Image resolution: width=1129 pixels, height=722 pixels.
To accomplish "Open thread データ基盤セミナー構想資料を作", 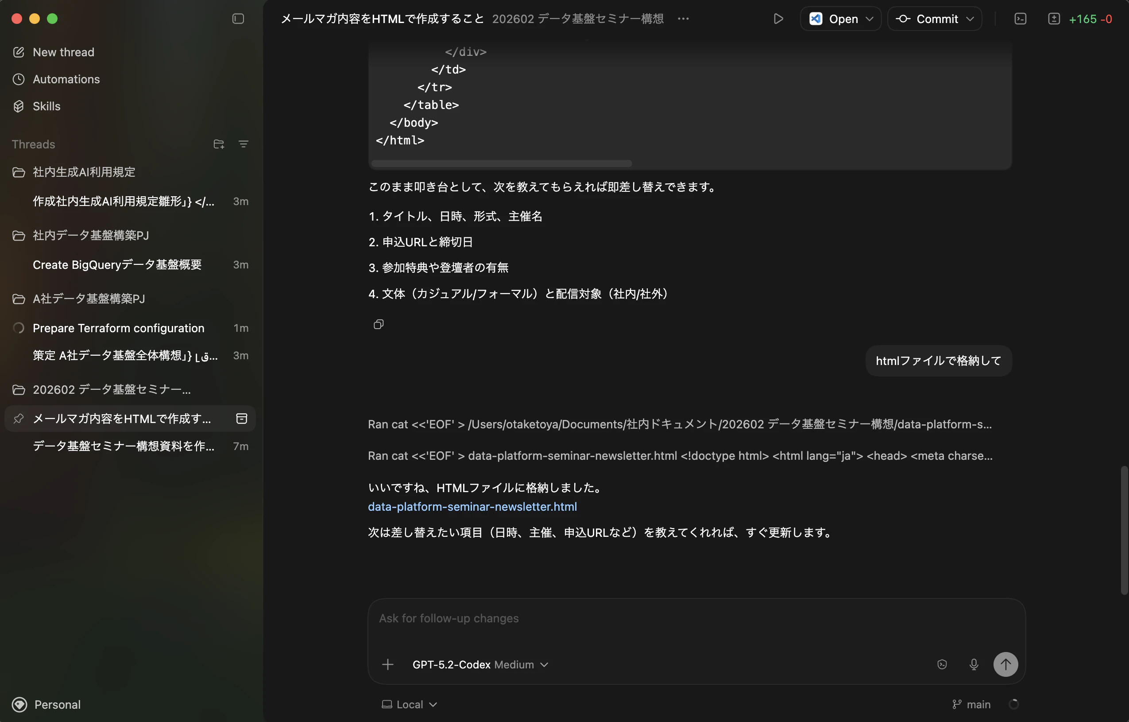I will tap(130, 446).
